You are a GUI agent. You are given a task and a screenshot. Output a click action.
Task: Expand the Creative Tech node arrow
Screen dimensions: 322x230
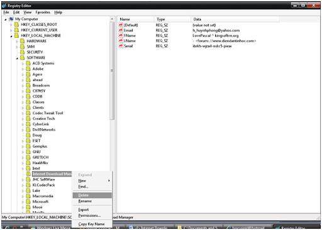[23, 119]
